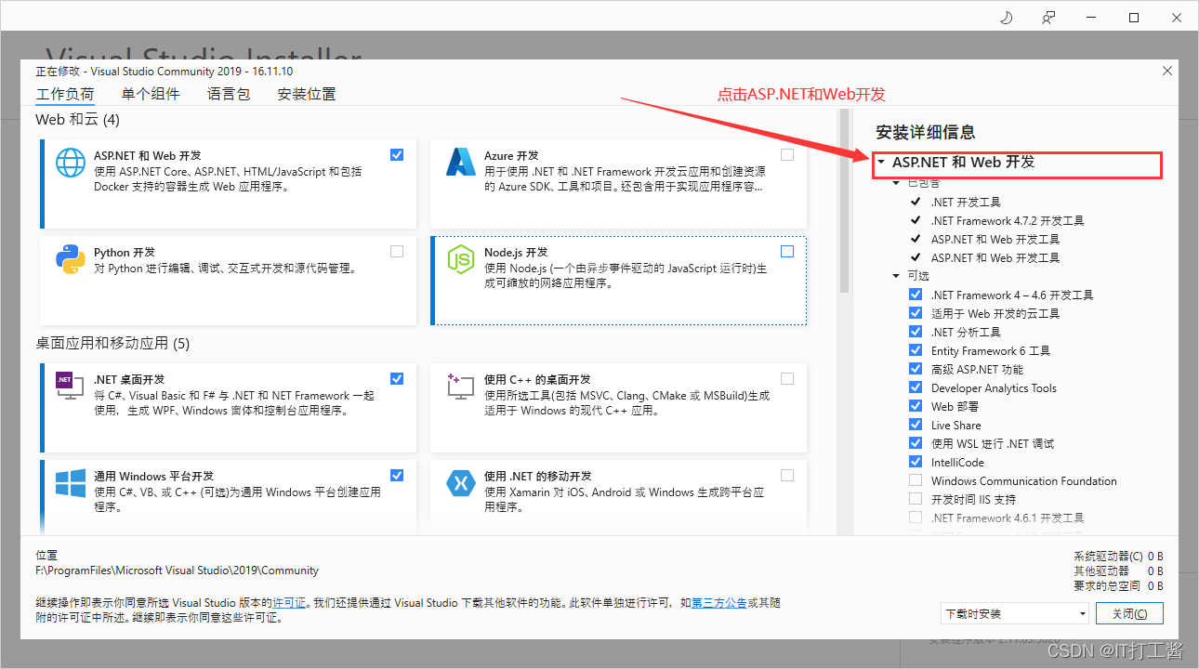This screenshot has height=669, width=1199.
Task: Uncheck ASP.NET 和 Web 开发 workload checkbox
Action: point(397,154)
